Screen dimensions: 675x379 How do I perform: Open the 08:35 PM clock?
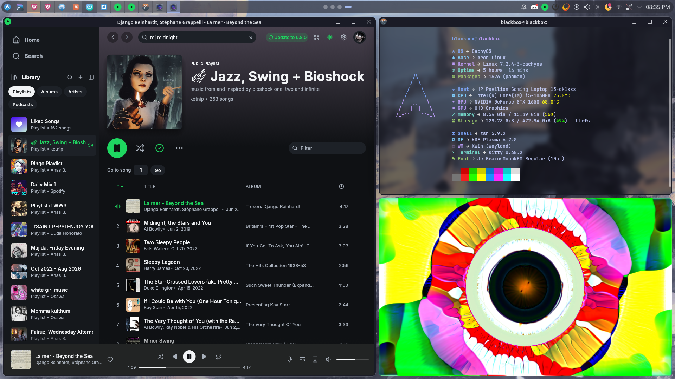[x=658, y=7]
